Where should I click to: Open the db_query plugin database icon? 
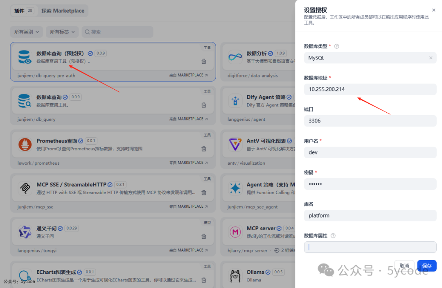point(25,101)
